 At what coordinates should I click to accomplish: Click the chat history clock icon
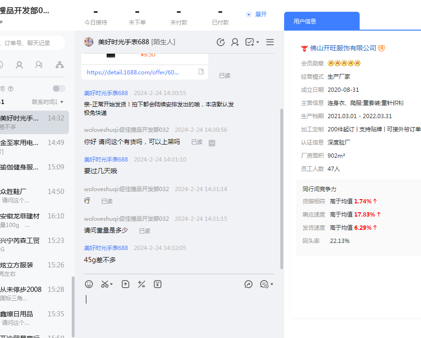coord(220,42)
